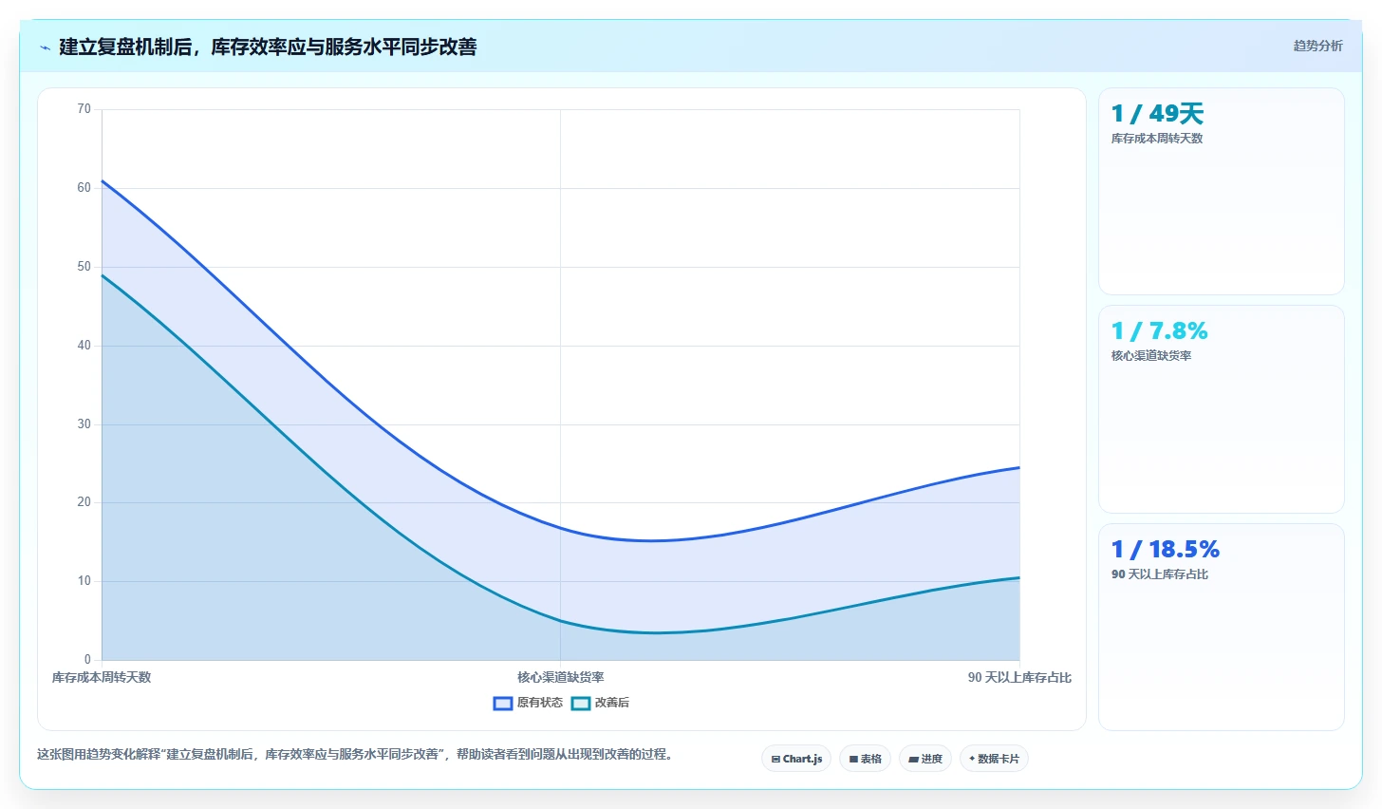Click the 90 天以上库存占比 x-axis label
This screenshot has width=1382, height=809.
(1019, 678)
